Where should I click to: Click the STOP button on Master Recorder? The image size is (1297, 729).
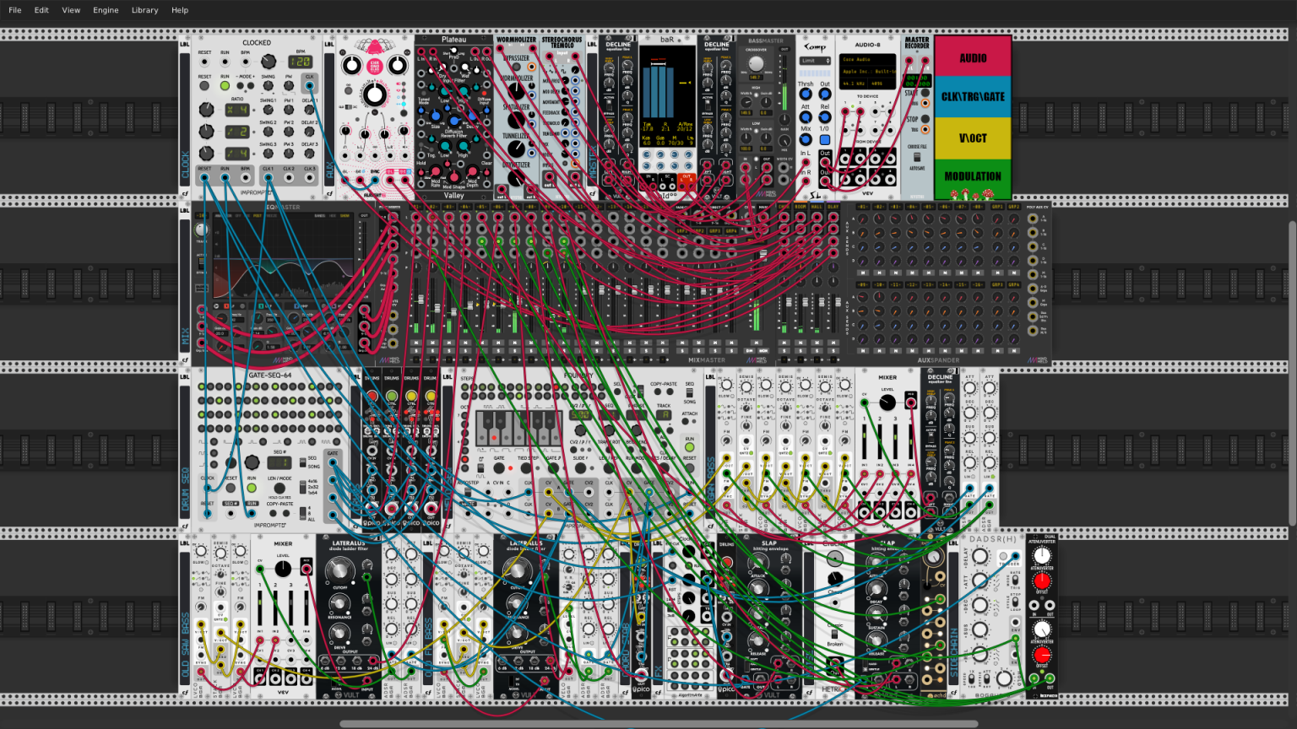click(x=925, y=118)
